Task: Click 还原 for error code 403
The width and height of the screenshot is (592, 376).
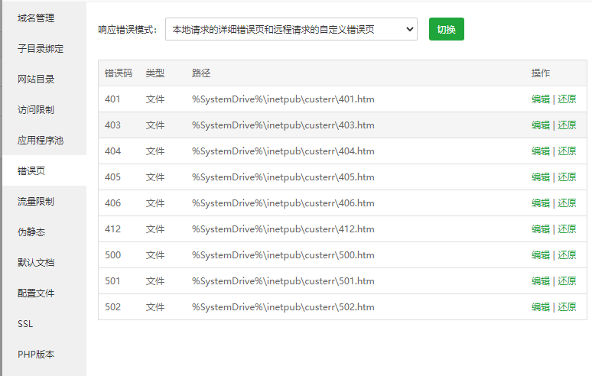Action: pyautogui.click(x=567, y=125)
